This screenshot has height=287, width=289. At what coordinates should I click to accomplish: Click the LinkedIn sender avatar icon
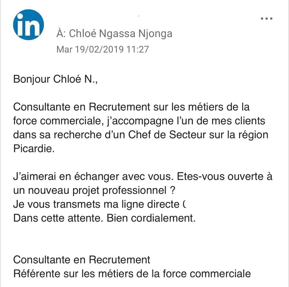29,25
